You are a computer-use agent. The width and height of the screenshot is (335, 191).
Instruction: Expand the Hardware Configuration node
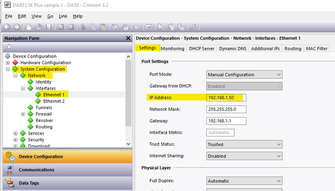pyautogui.click(x=8, y=63)
